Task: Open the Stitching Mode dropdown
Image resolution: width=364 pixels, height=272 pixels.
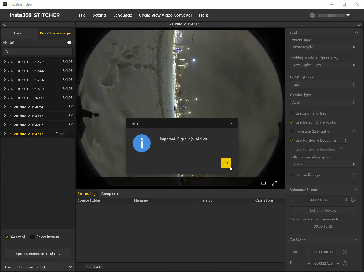Action: click(323, 65)
